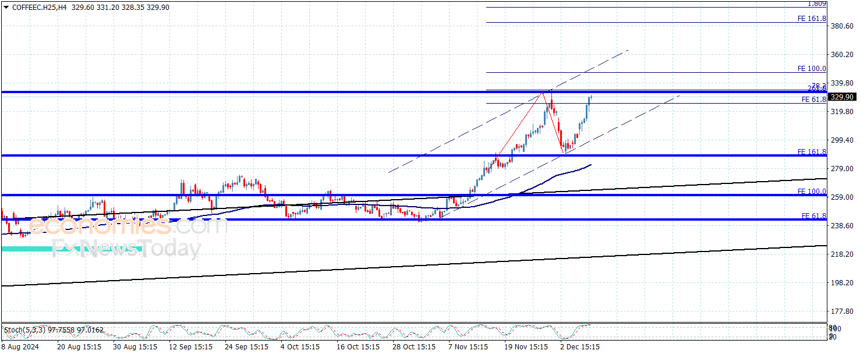Select the FE 61.8 label near 238.60
This screenshot has width=860, height=354.
click(x=813, y=216)
